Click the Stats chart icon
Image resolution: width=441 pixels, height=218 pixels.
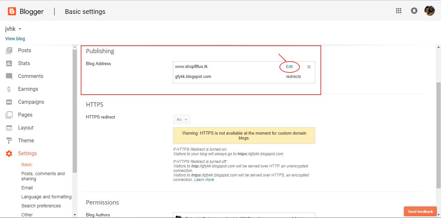pos(9,63)
